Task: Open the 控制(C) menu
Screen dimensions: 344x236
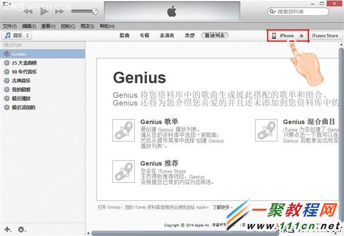Action: (x=68, y=26)
